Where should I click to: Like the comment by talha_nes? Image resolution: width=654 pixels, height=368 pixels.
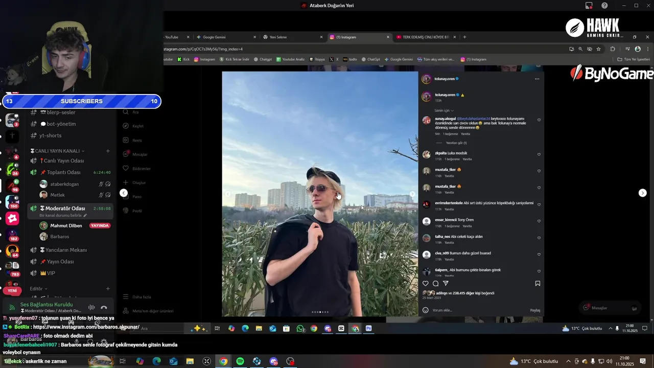539,238
